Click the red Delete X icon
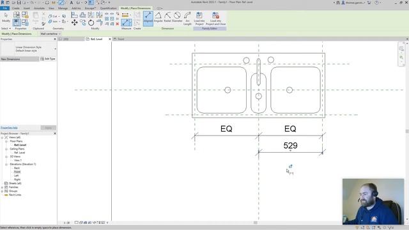409x230 pixels. tap(118, 24)
